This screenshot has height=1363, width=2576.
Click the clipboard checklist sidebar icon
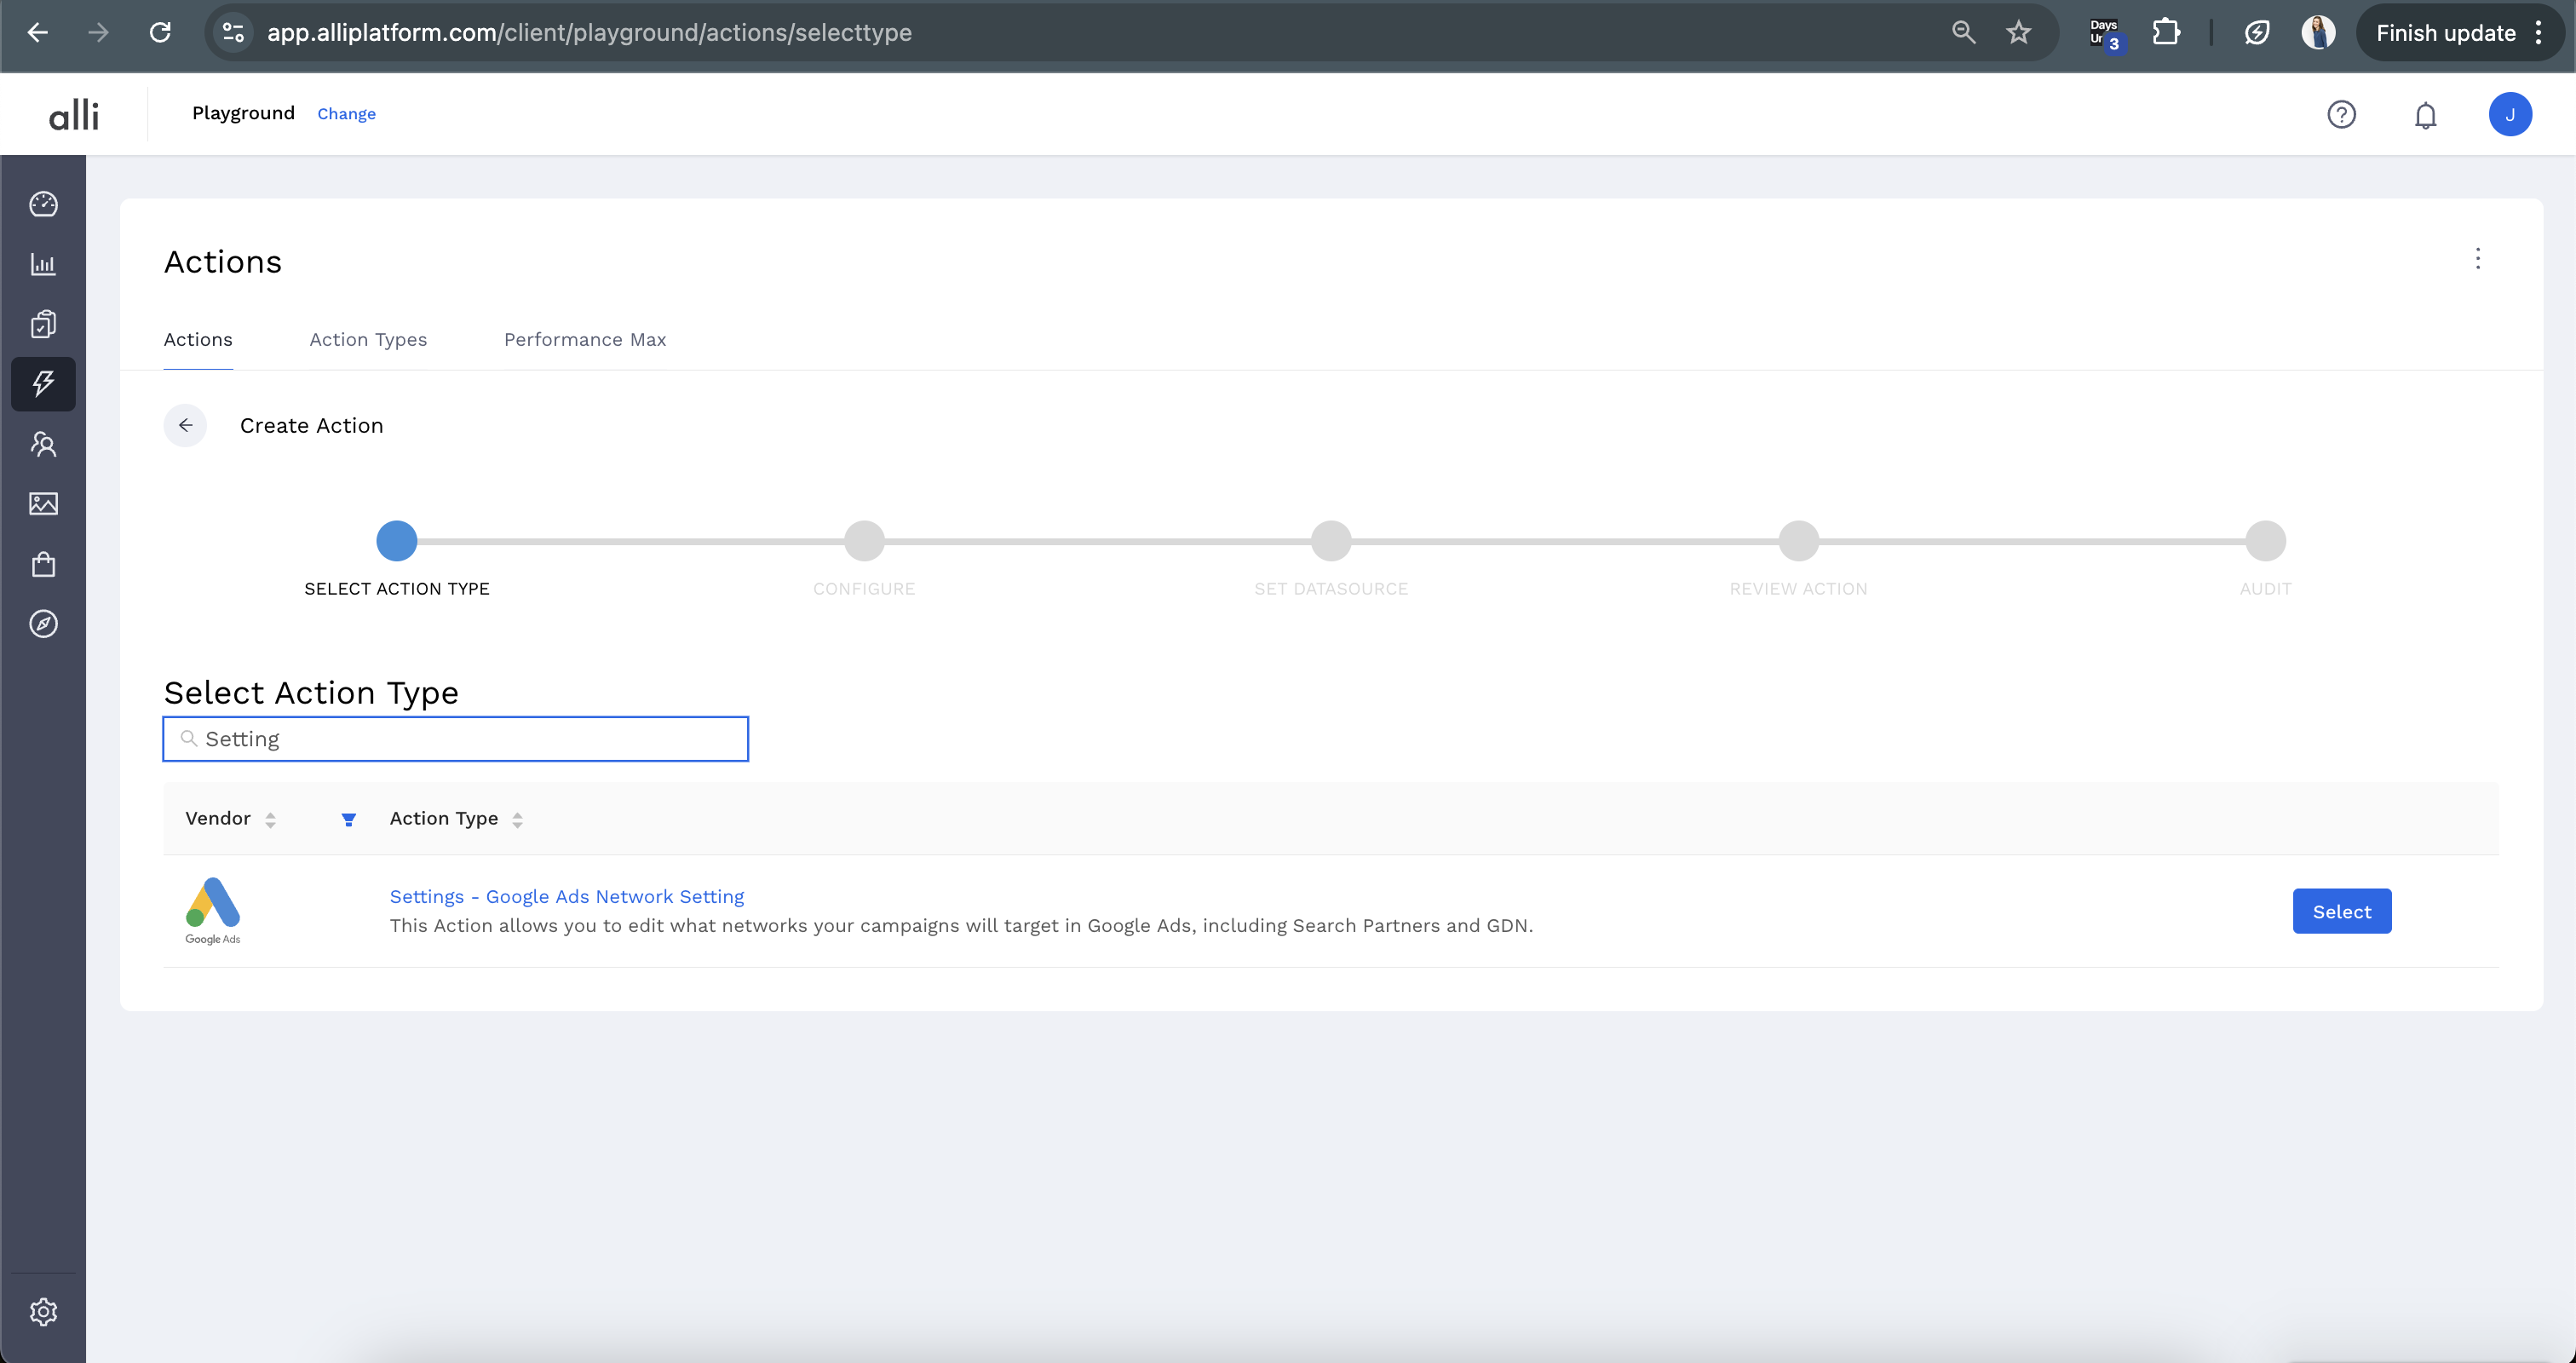(x=43, y=324)
